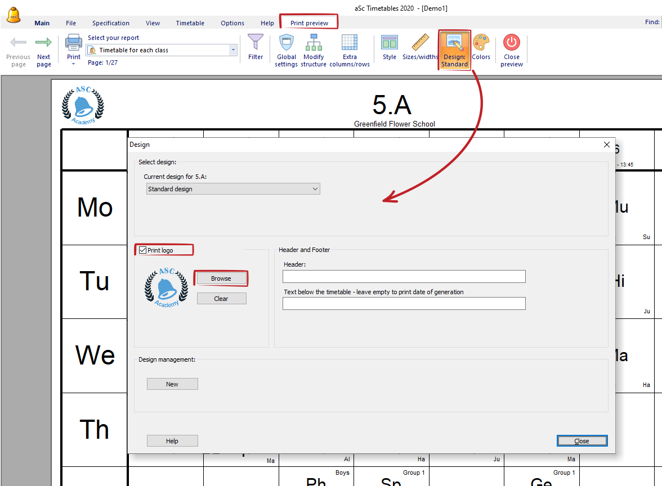
Task: Expand Standard design dropdown
Action: click(x=233, y=188)
